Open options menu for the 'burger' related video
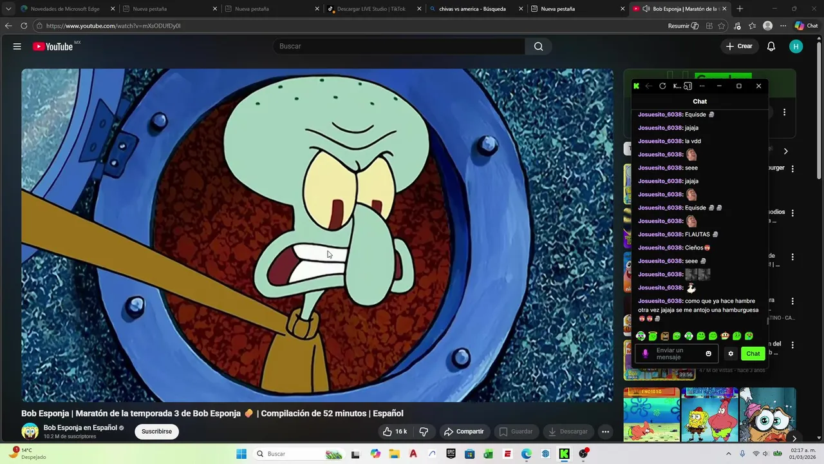Viewport: 824px width, 464px height. click(792, 169)
